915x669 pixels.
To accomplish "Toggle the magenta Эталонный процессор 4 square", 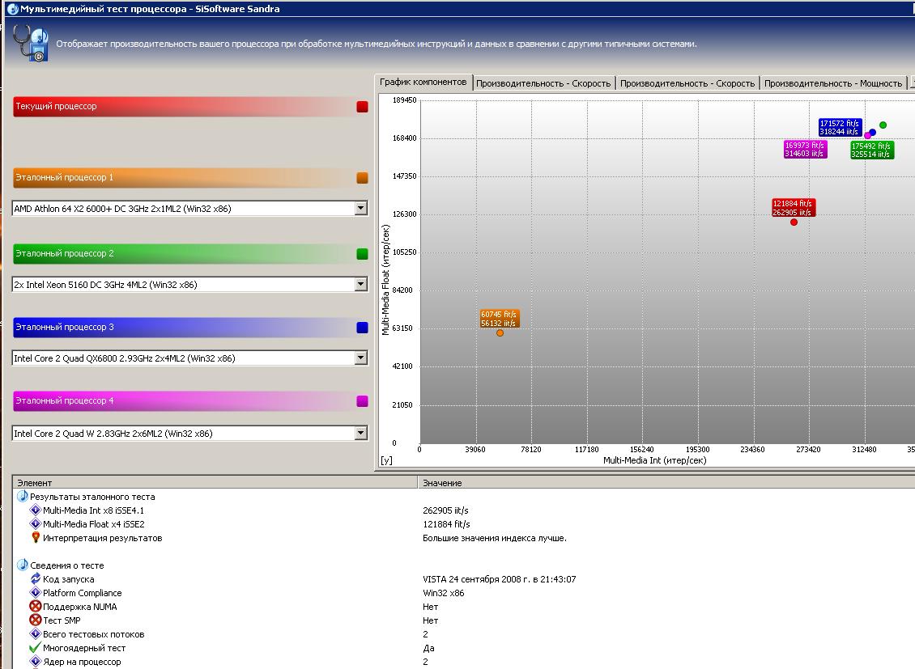I will tap(363, 401).
